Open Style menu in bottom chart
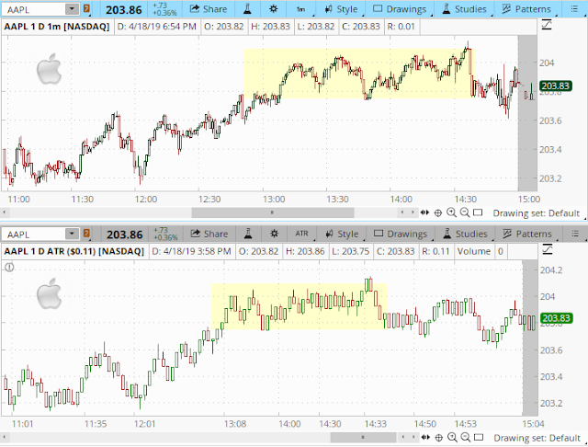 [342, 235]
